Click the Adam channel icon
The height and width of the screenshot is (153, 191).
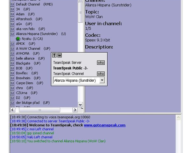12,14
